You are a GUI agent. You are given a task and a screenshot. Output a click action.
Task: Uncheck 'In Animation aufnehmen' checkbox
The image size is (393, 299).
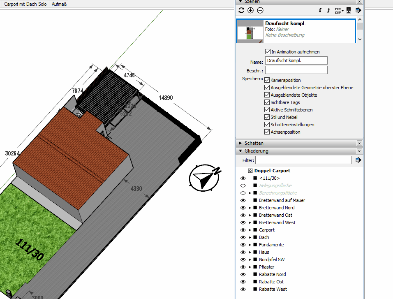[x=268, y=52]
